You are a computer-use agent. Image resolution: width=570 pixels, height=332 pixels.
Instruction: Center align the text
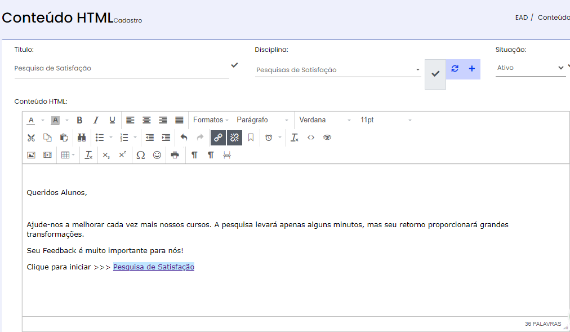tap(146, 120)
